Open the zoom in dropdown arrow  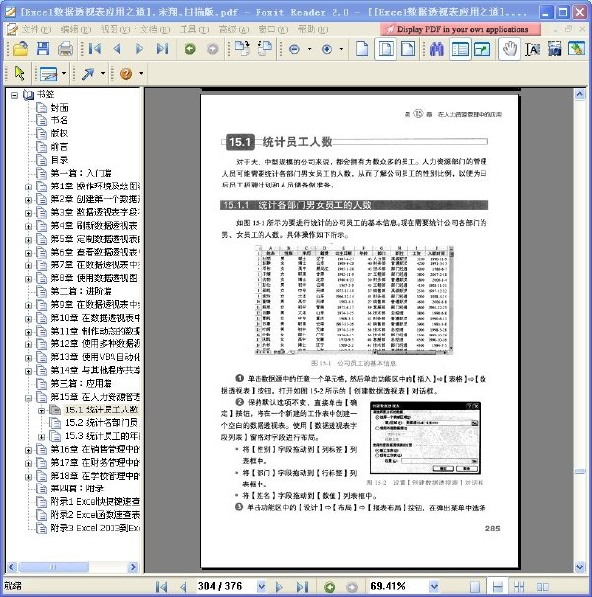click(341, 49)
